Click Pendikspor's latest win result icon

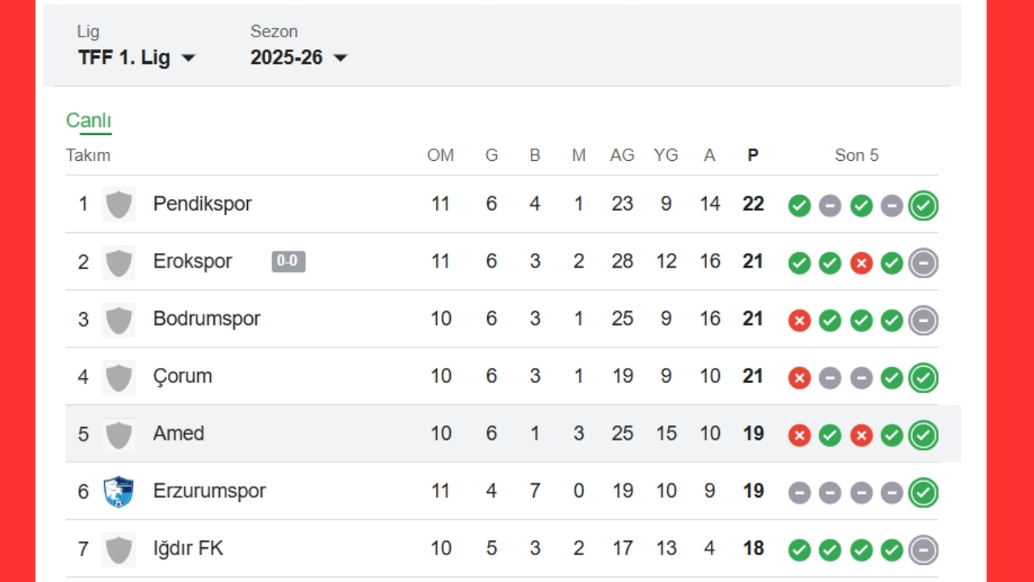pyautogui.click(x=923, y=206)
